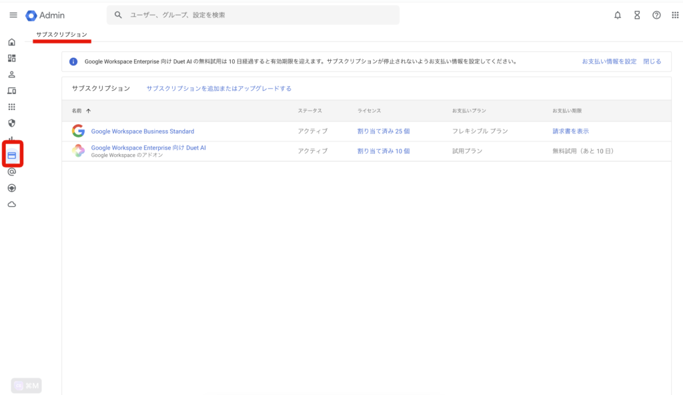This screenshot has width=683, height=395.
Task: Open the Google apps grid launcher
Action: (x=675, y=15)
